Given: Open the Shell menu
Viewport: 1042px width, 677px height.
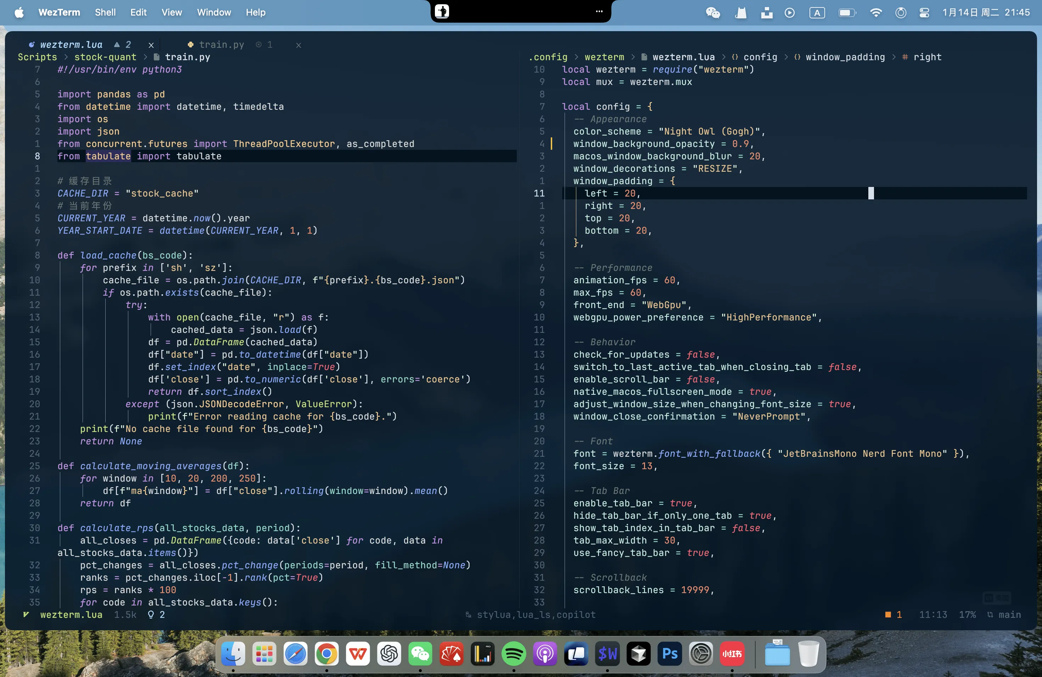Looking at the screenshot, I should (x=105, y=12).
